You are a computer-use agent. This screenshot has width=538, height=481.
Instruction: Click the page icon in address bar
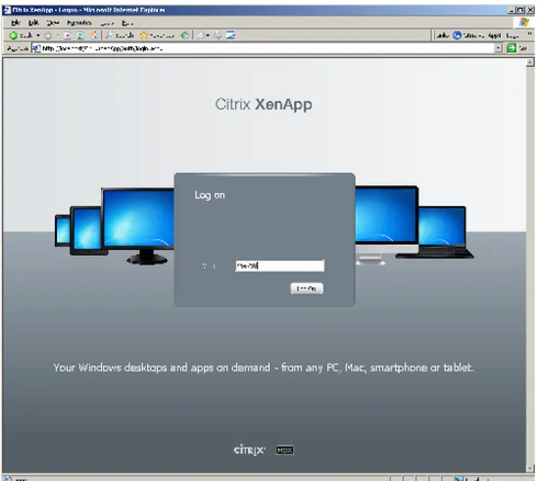[37, 48]
